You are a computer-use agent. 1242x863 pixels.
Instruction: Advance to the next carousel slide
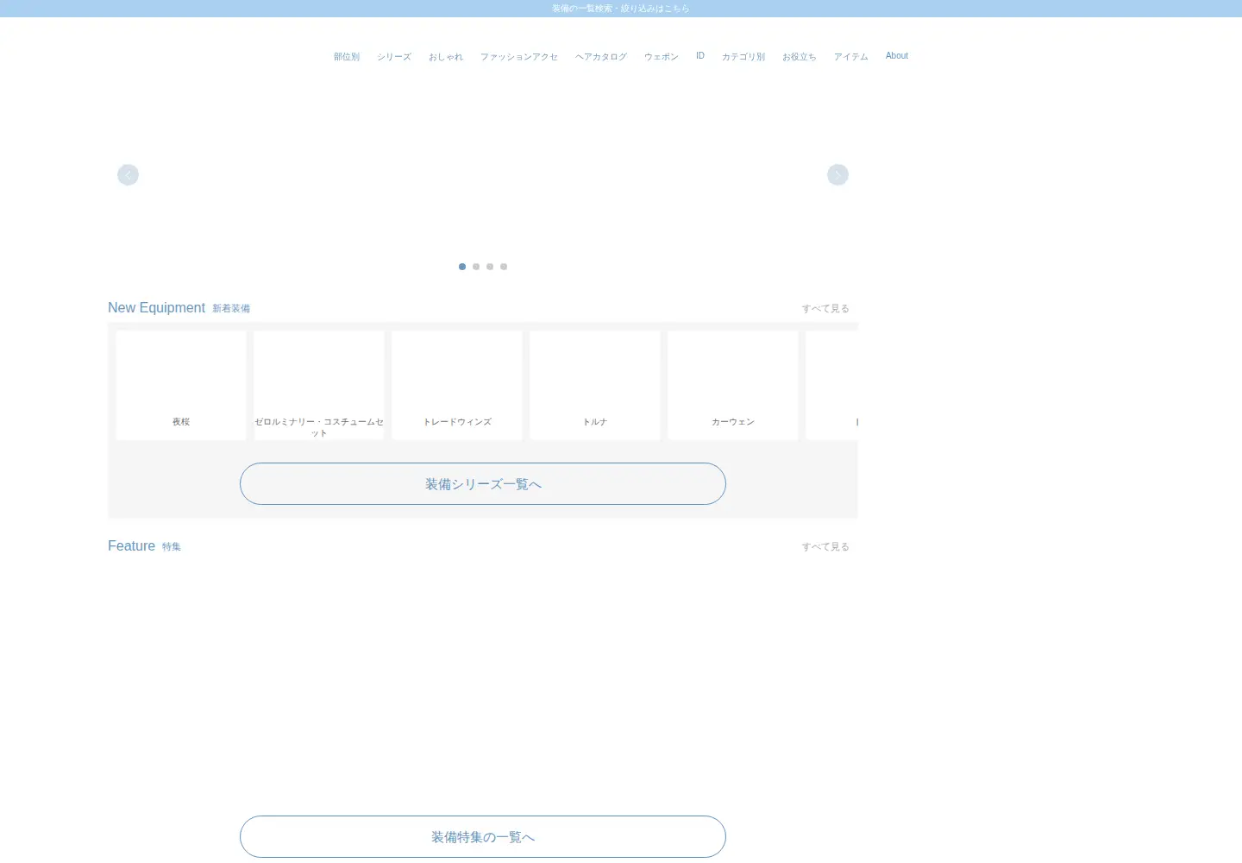[x=837, y=175]
